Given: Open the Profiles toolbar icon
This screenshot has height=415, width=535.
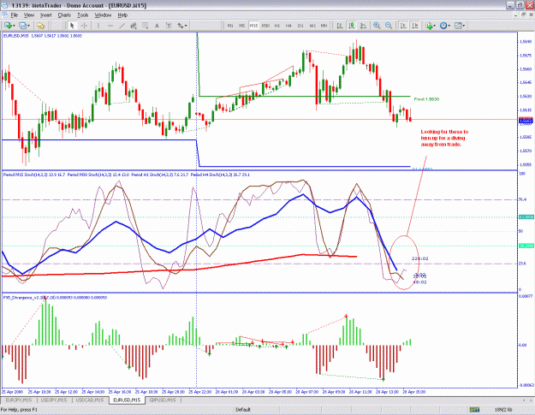Looking at the screenshot, I should click(x=23, y=26).
